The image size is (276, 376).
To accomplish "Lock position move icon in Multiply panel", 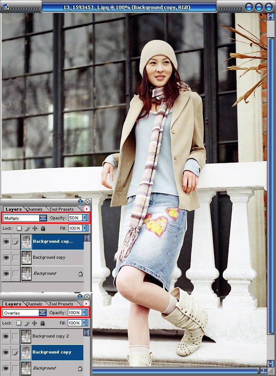I will click(x=35, y=228).
